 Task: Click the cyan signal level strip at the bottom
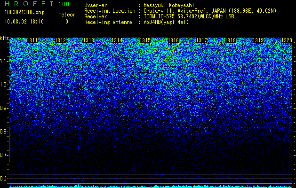point(151,187)
